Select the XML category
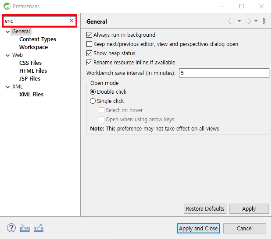 pos(18,87)
